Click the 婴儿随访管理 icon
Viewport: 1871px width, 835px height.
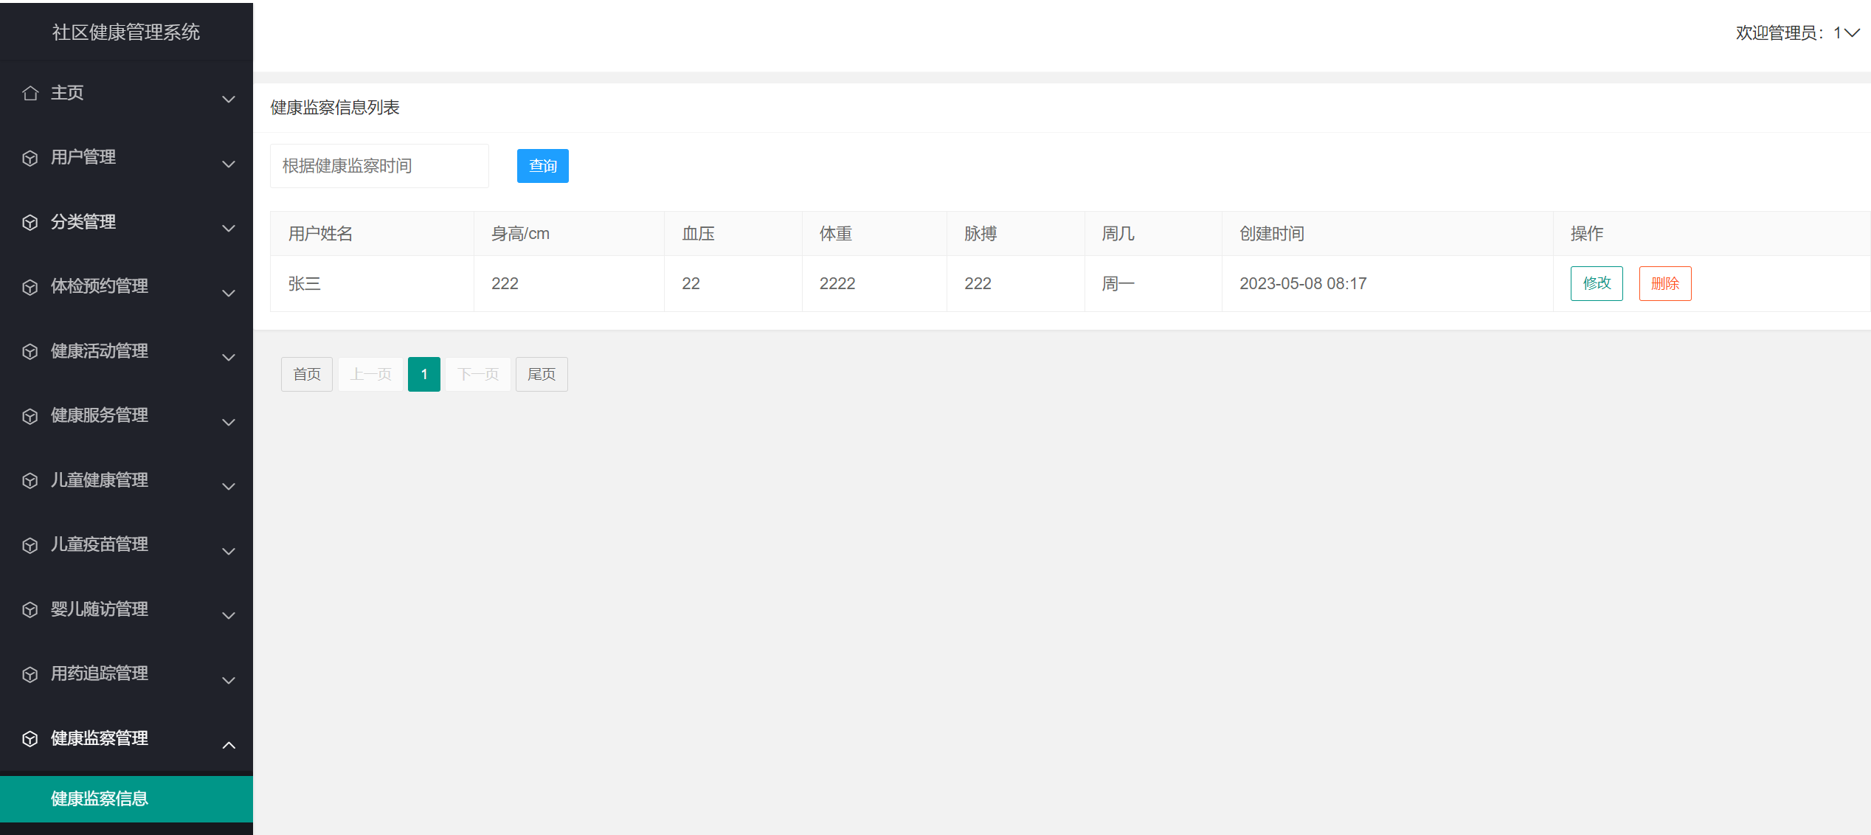(x=30, y=609)
